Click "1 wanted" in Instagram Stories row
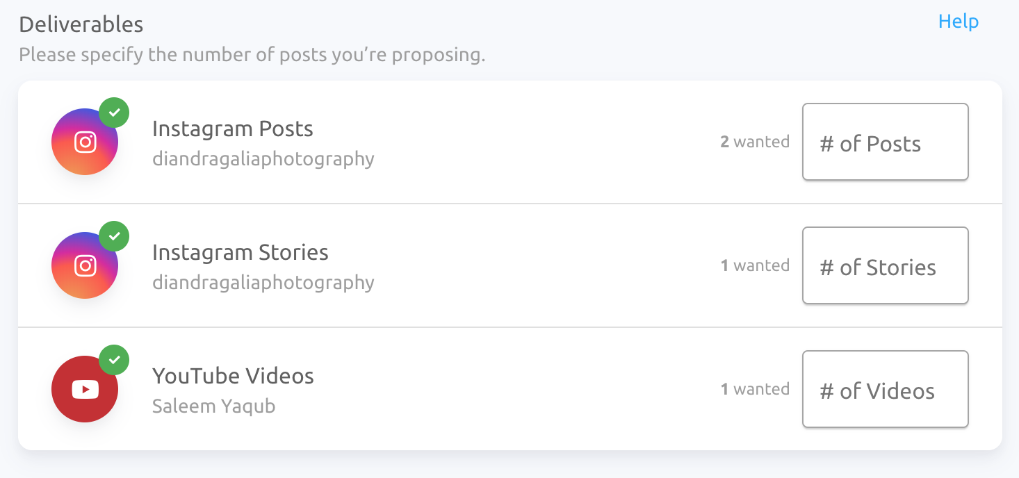Screen dimensions: 1019x478 pos(755,265)
